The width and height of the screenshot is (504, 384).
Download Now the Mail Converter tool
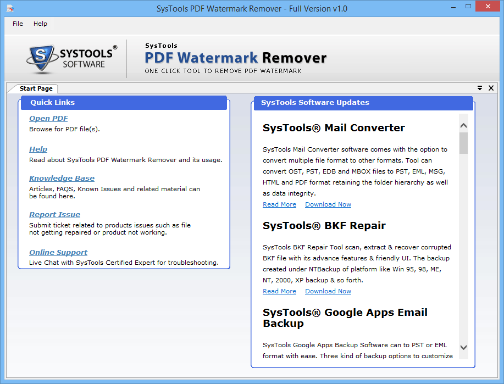pyautogui.click(x=328, y=204)
